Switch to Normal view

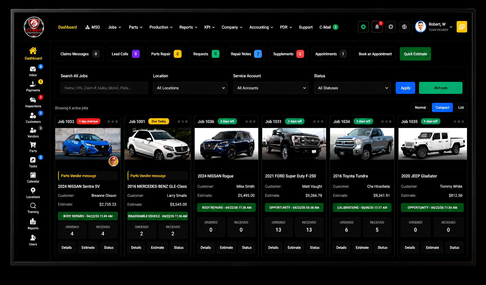tap(420, 107)
